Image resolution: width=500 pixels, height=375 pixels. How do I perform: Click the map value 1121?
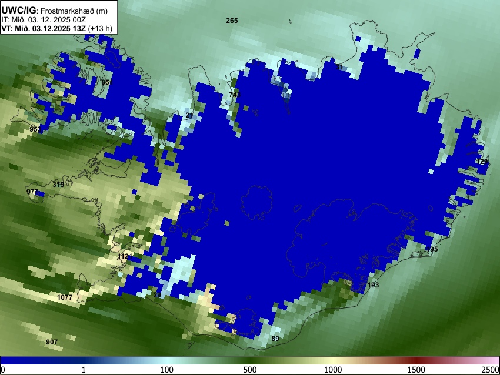pos(125,256)
